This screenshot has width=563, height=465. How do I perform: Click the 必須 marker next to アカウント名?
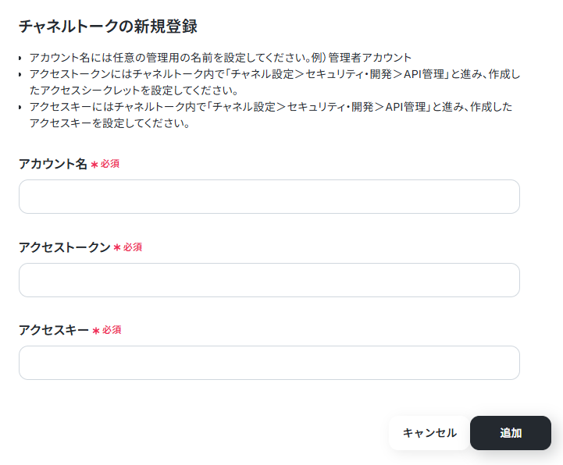(110, 164)
